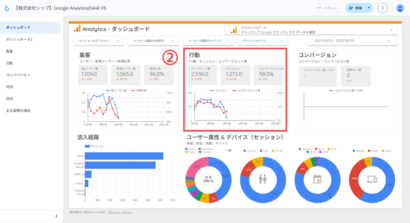Image resolution: width=410 pixels, height=223 pixels.
Task: Click the Organic Search bar in the chart
Action: point(120,165)
